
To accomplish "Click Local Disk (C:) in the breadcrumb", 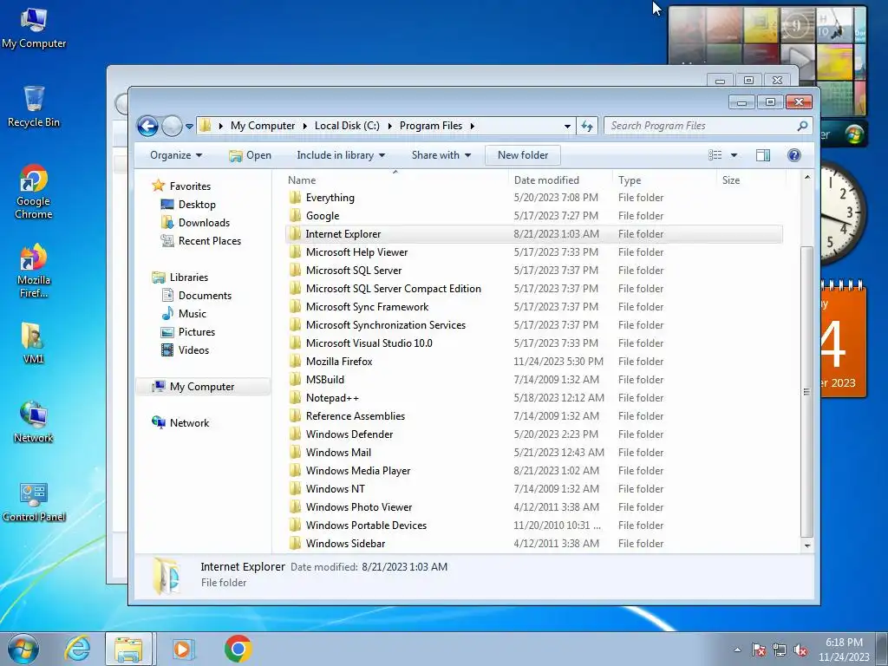I will pyautogui.click(x=347, y=126).
